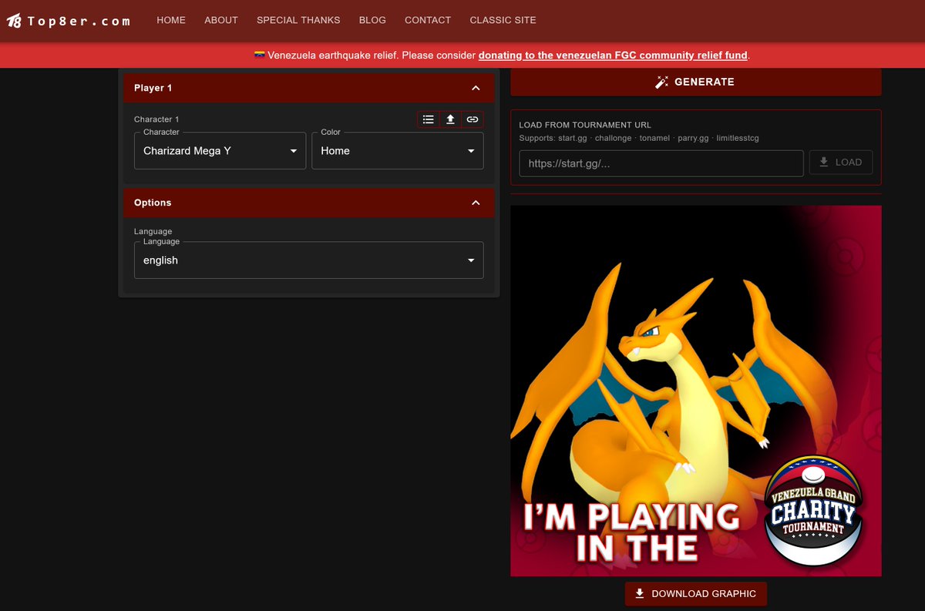Collapse the Player 1 panel chevron
The width and height of the screenshot is (925, 611).
click(x=476, y=88)
